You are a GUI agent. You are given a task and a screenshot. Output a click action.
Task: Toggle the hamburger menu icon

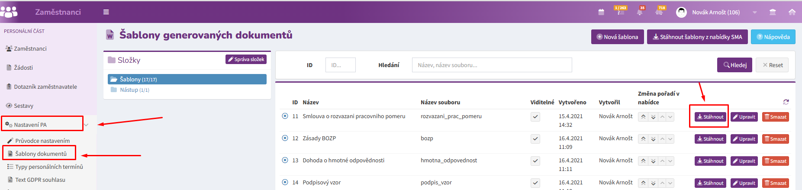[106, 12]
